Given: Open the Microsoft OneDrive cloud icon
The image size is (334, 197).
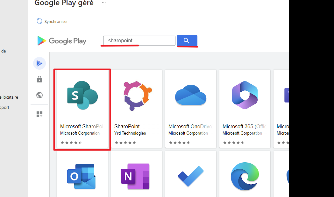Looking at the screenshot, I should click(191, 95).
